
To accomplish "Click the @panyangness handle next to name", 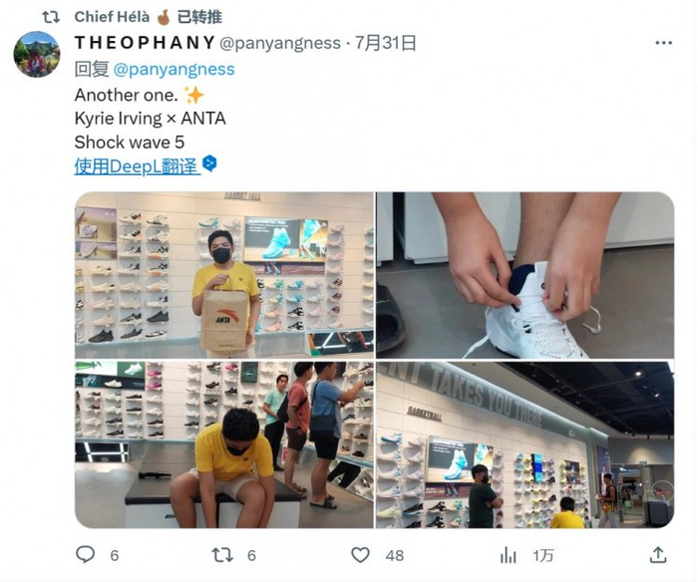I will [280, 43].
